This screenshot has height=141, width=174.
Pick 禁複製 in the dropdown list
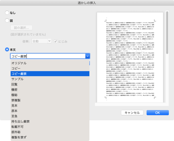point(50,100)
